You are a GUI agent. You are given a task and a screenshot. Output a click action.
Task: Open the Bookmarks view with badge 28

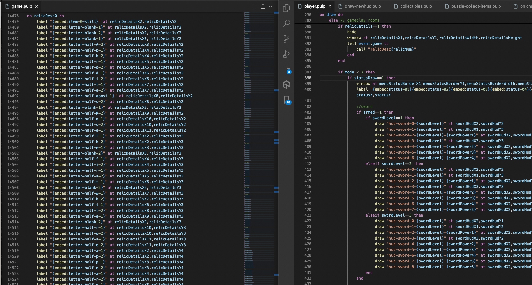287,100
